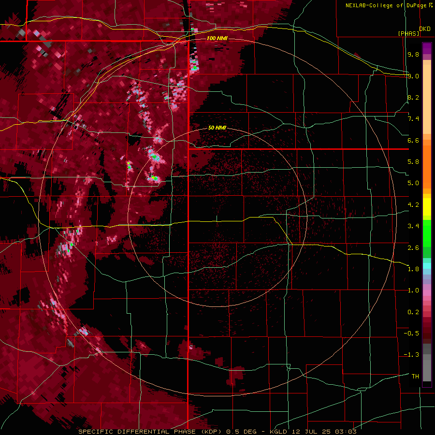435x435 pixels.
Task: Click the 0.2 scale value
Action: [x=413, y=312]
